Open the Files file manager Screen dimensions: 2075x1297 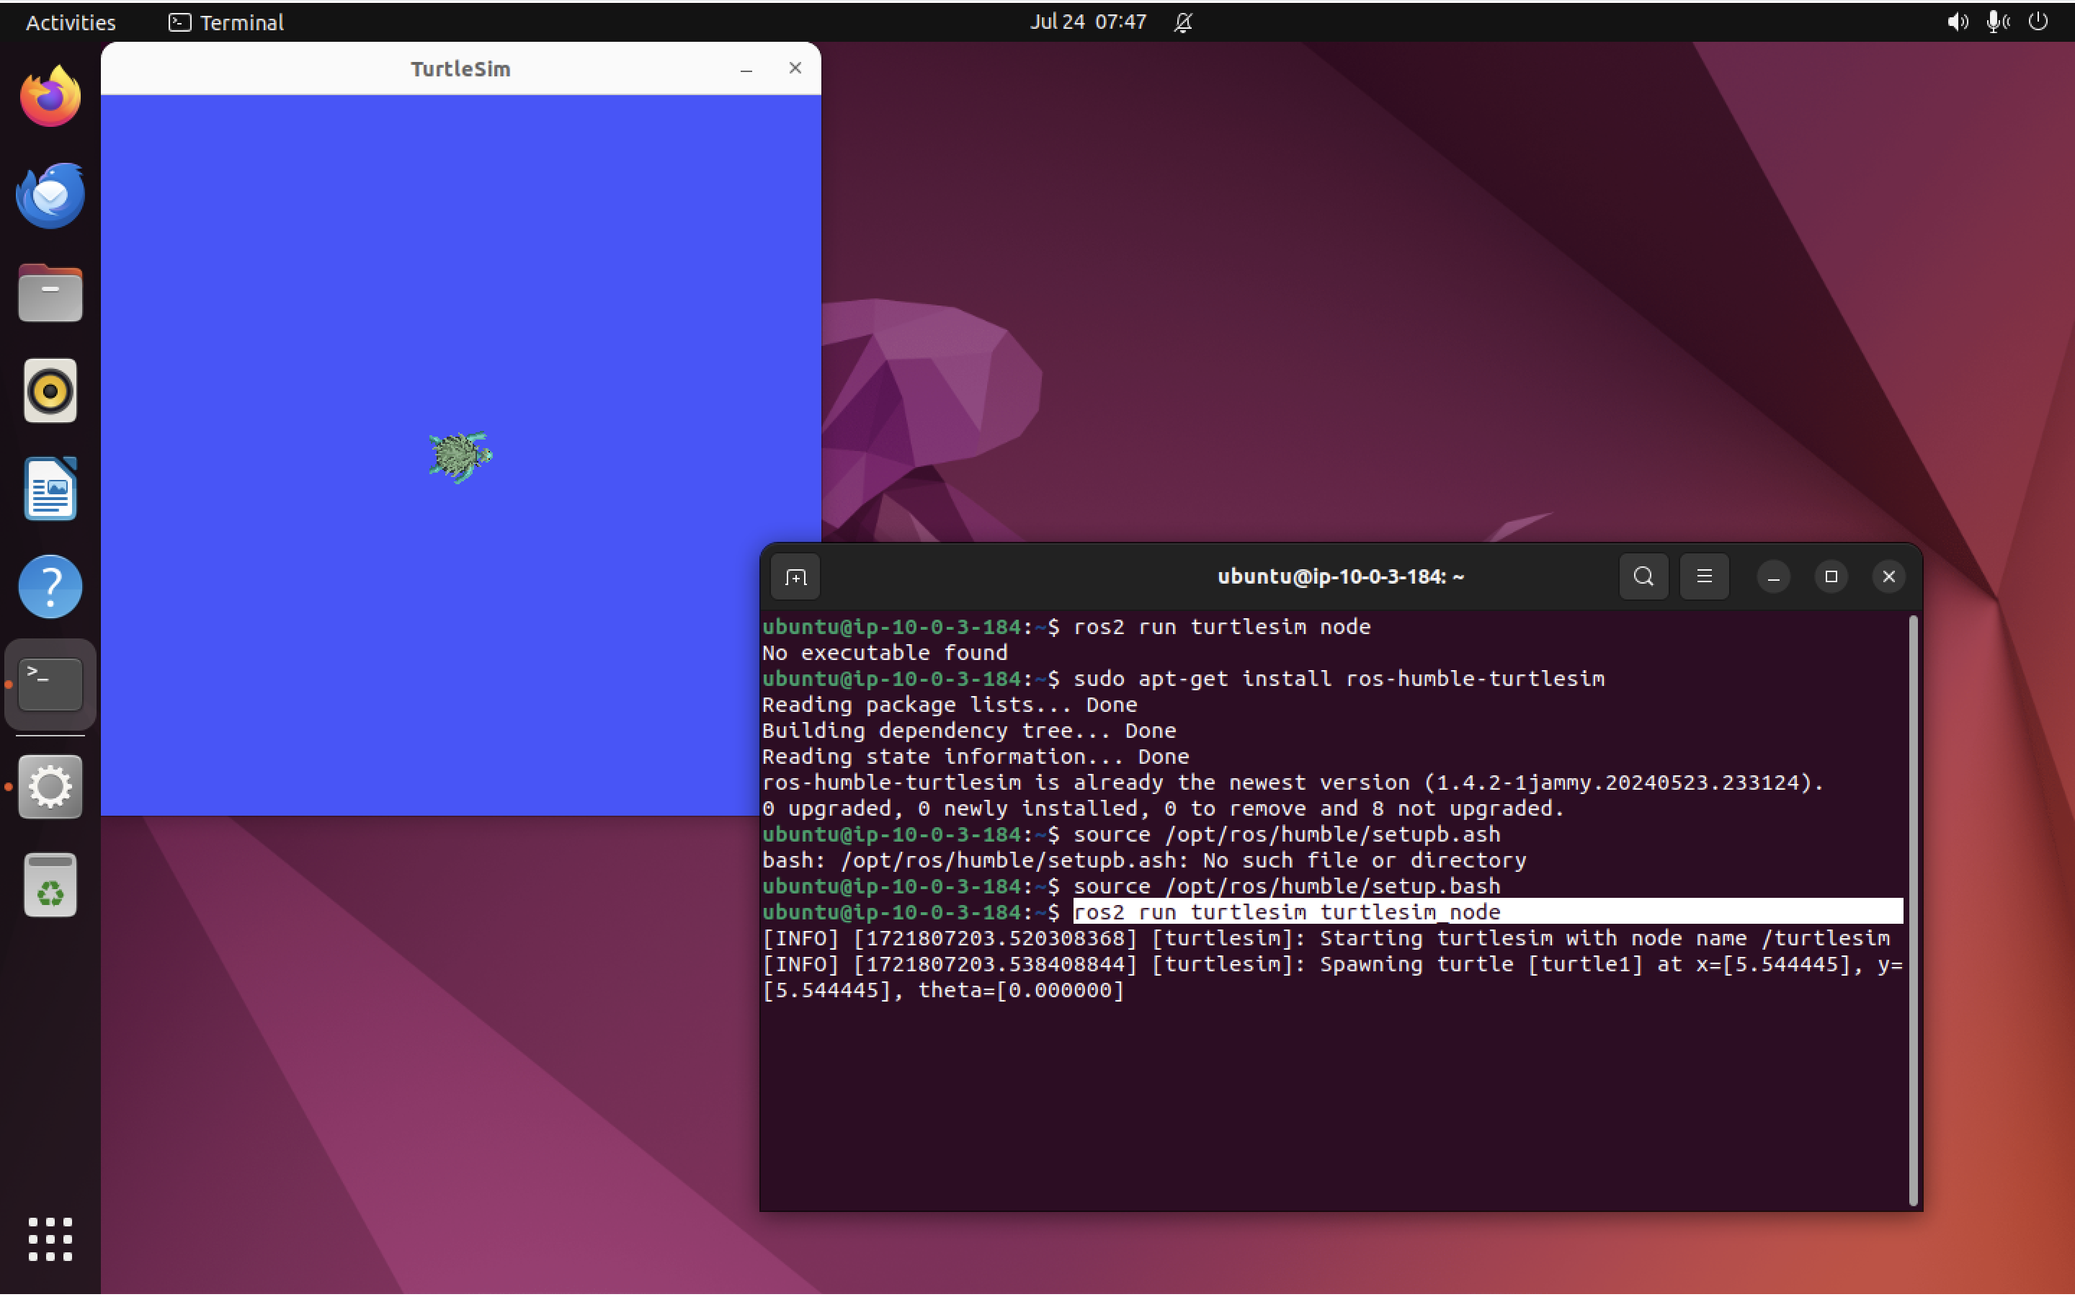click(50, 293)
